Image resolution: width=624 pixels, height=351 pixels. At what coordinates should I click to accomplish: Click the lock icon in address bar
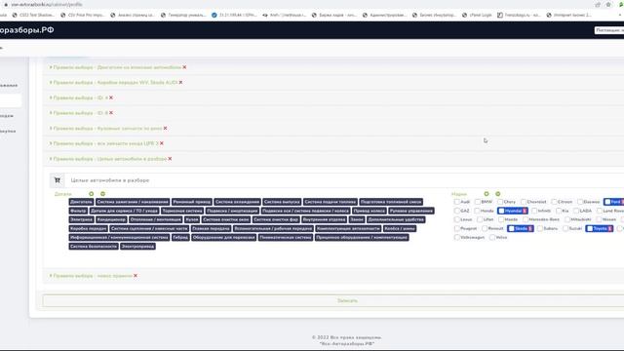[6, 4]
